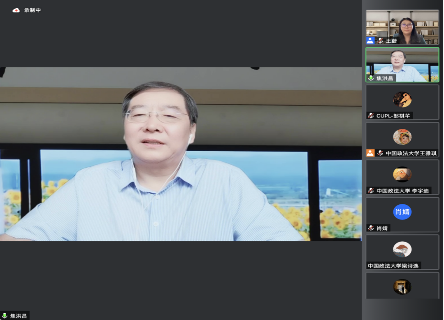Viewport: 444px width, 320px height.
Task: Click 中国政法大学梁诗逸's avatar
Action: click(402, 249)
